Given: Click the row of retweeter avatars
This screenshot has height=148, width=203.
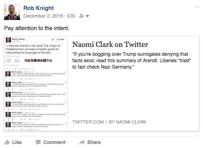Looking at the screenshot, I should point(38,61).
